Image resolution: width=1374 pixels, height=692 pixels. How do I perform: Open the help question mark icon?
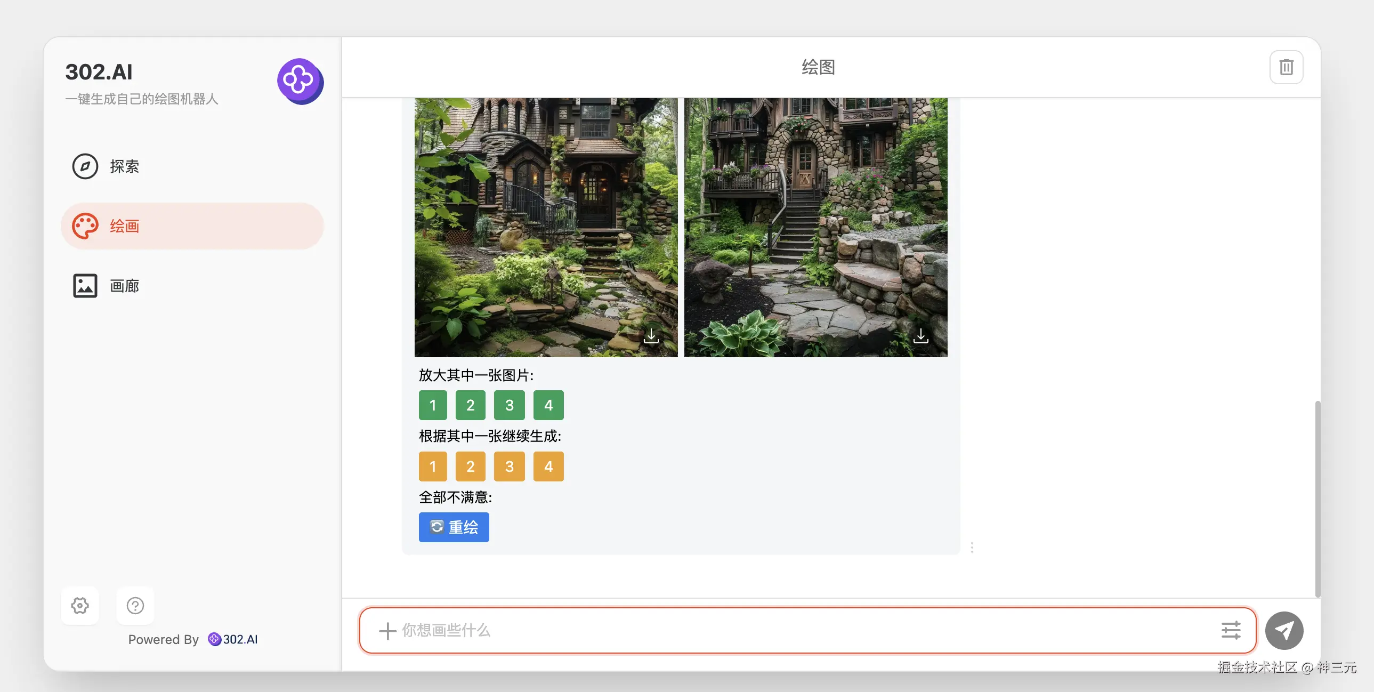135,605
